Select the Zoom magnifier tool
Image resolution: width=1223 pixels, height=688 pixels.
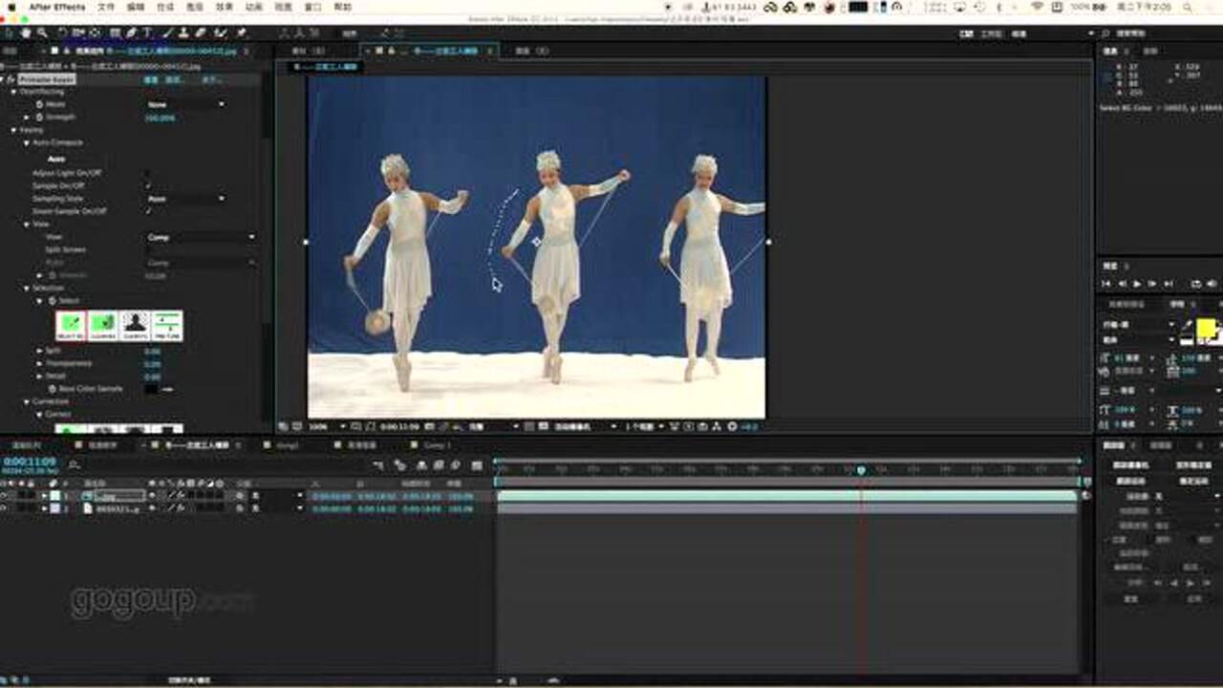41,33
